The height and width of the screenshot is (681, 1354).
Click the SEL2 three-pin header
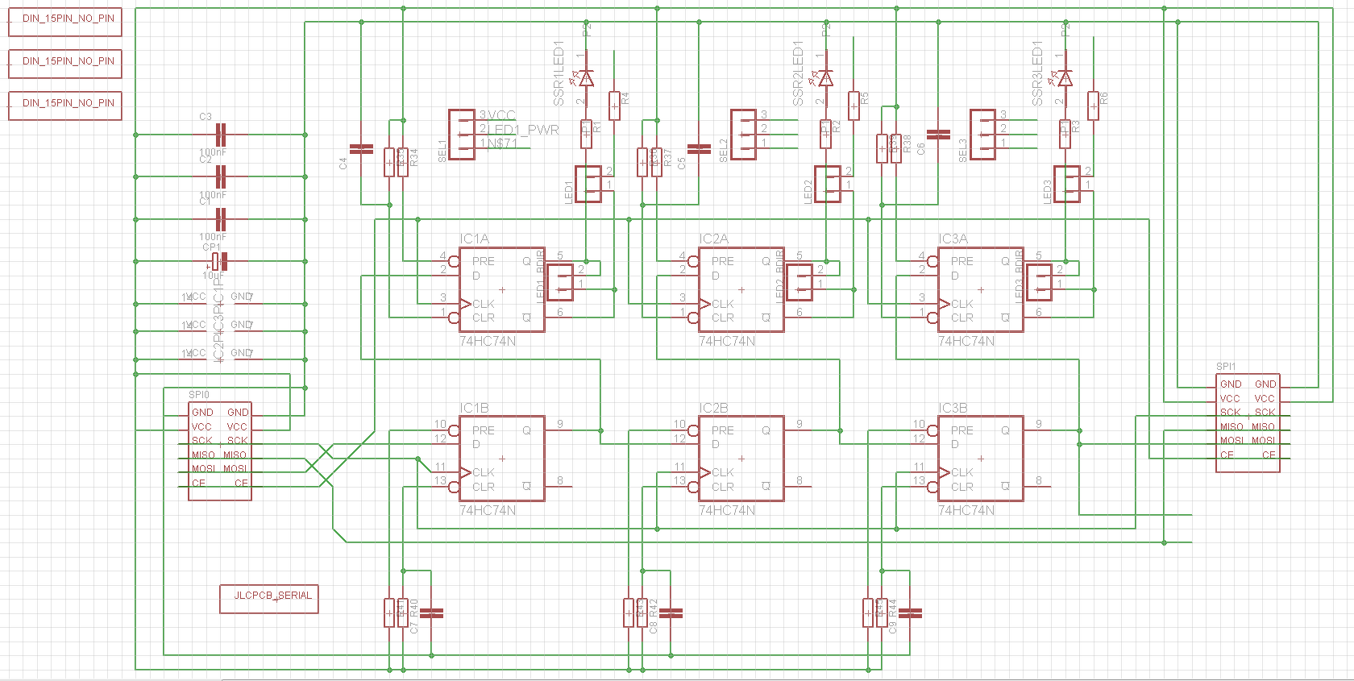[742, 135]
